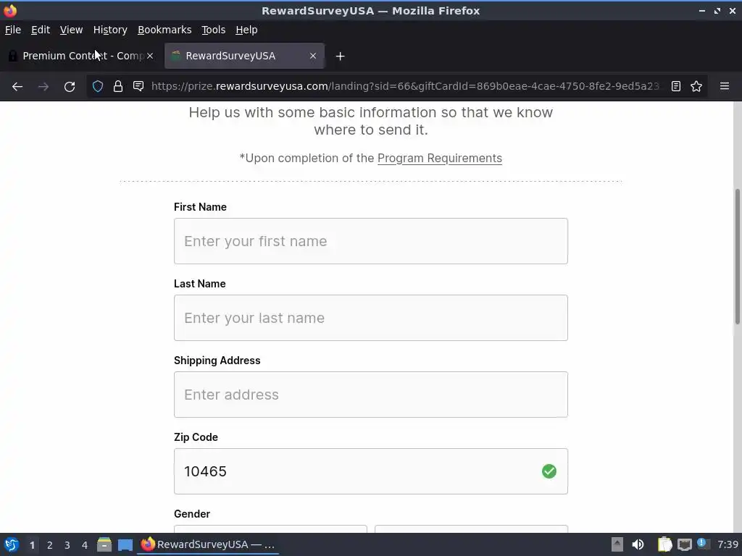The width and height of the screenshot is (742, 556).
Task: Open tracking protection shield icon
Action: coord(98,86)
